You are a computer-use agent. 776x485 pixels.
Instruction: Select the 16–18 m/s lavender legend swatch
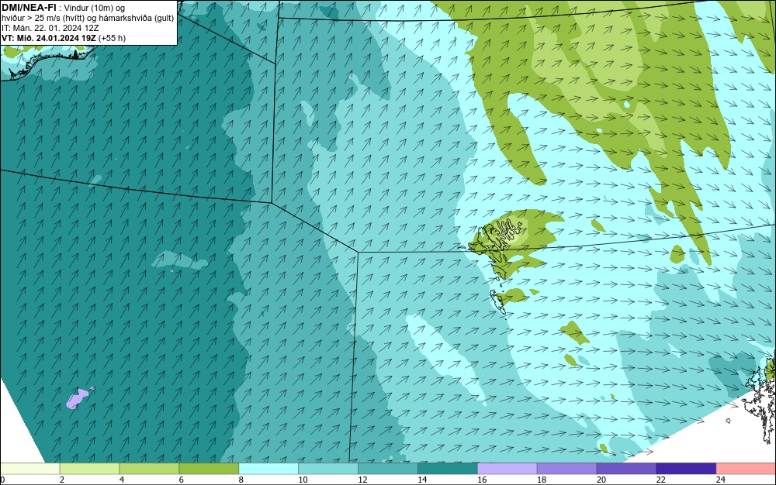tap(508, 469)
